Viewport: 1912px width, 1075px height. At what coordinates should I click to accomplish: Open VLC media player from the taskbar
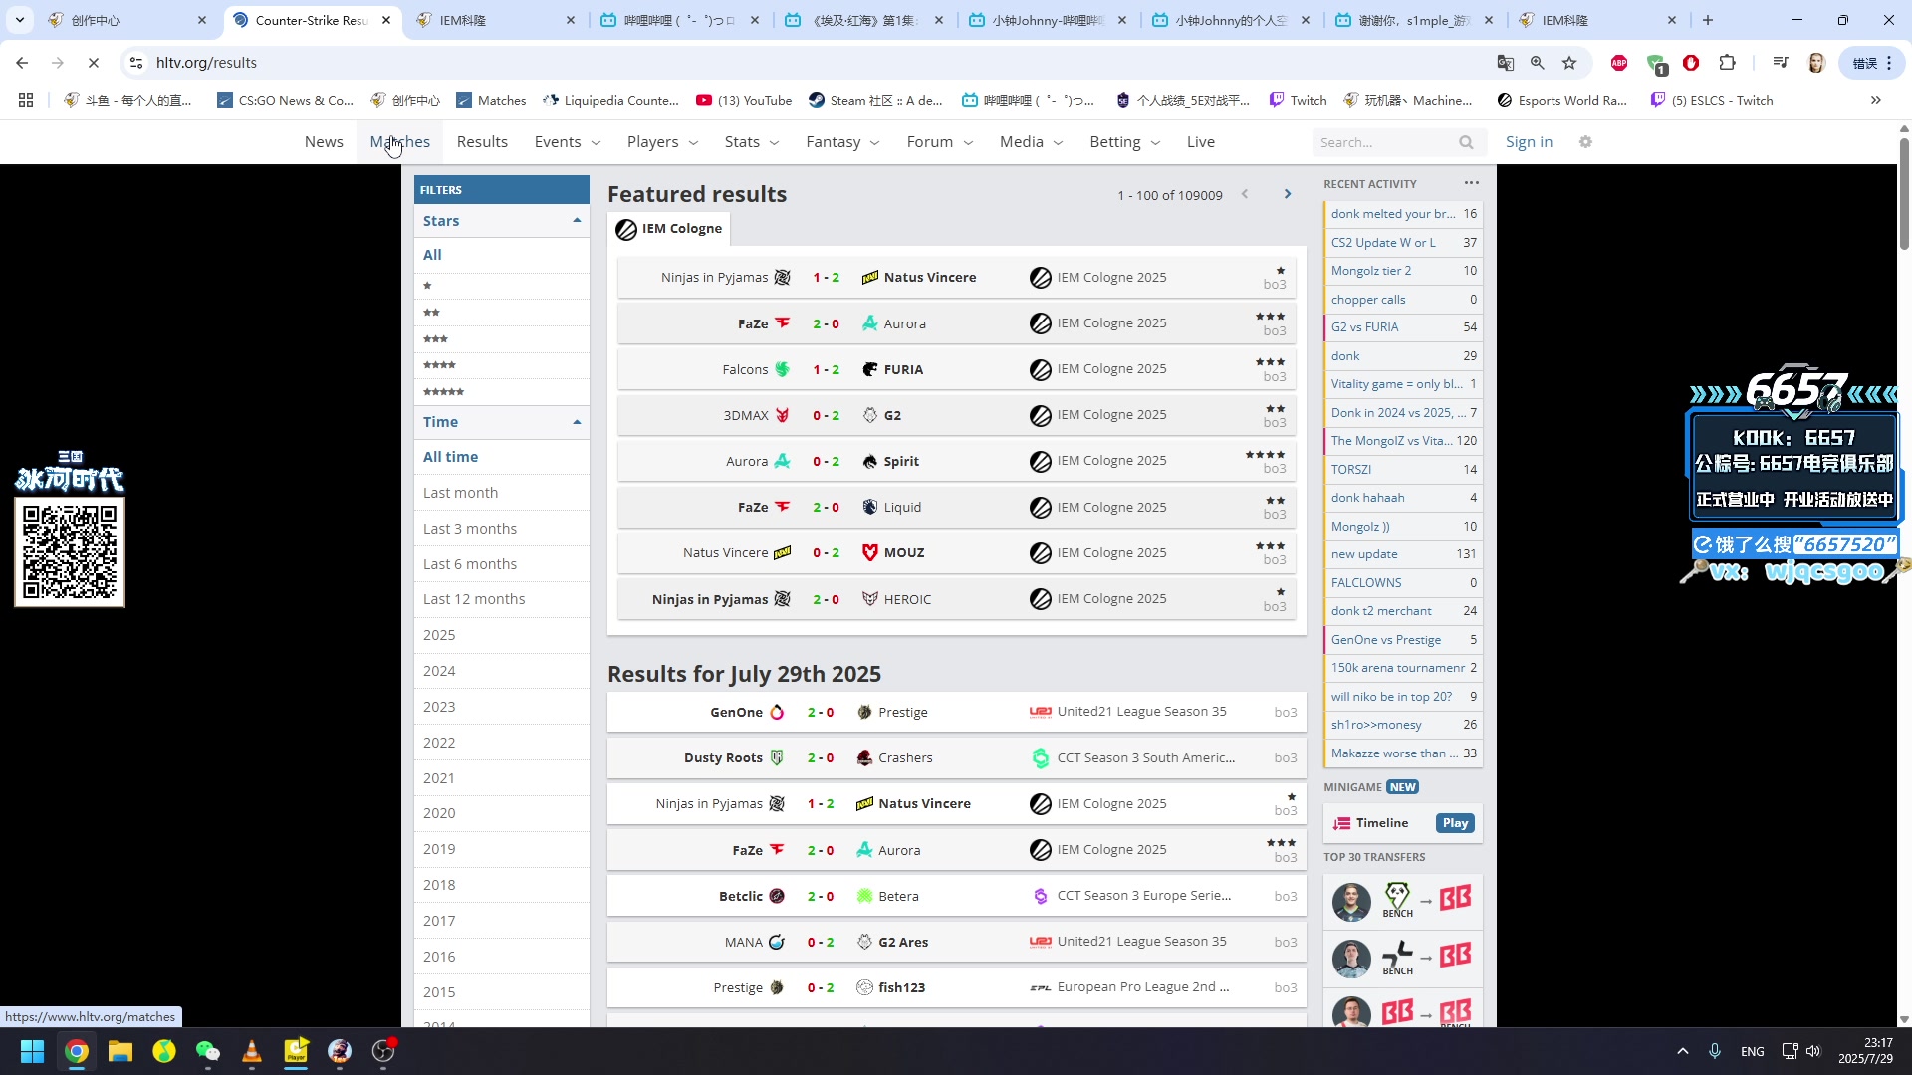252,1051
